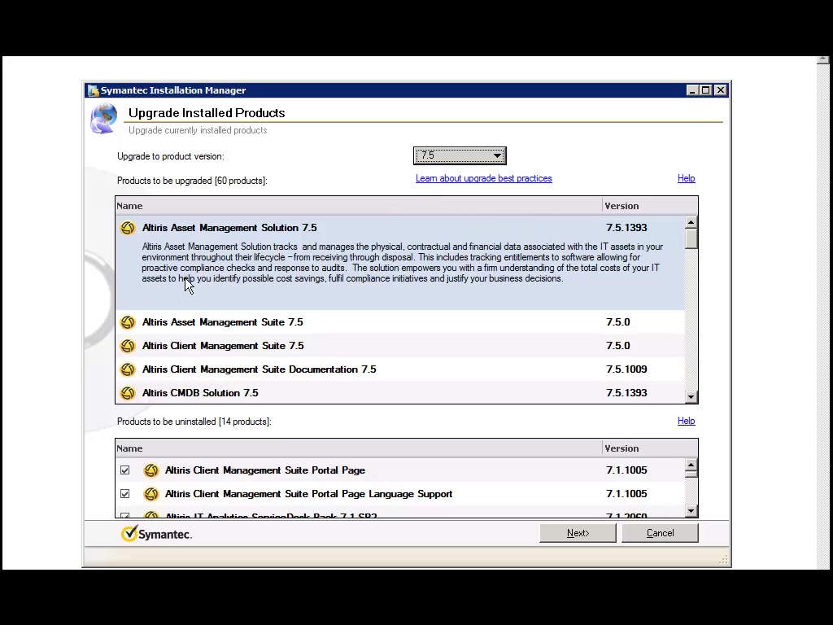
Task: Open Help link for products to be uninstalled
Action: pyautogui.click(x=686, y=421)
